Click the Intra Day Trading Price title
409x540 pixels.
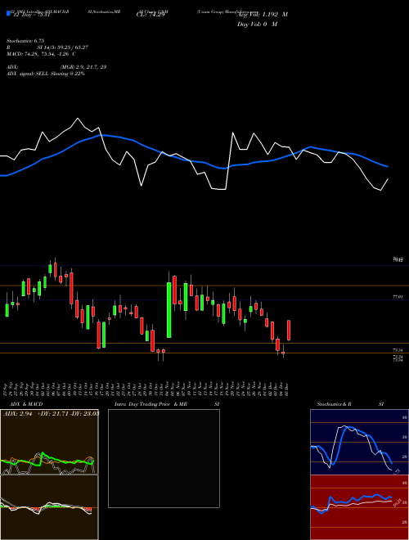[x=167, y=404]
